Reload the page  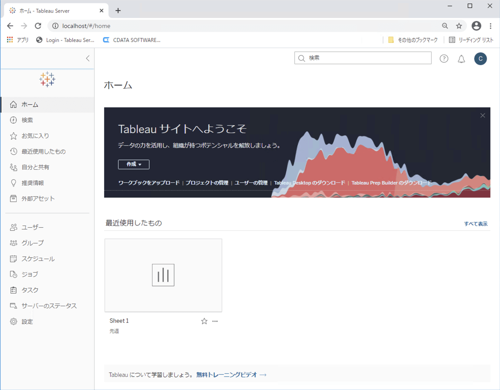[x=38, y=26]
